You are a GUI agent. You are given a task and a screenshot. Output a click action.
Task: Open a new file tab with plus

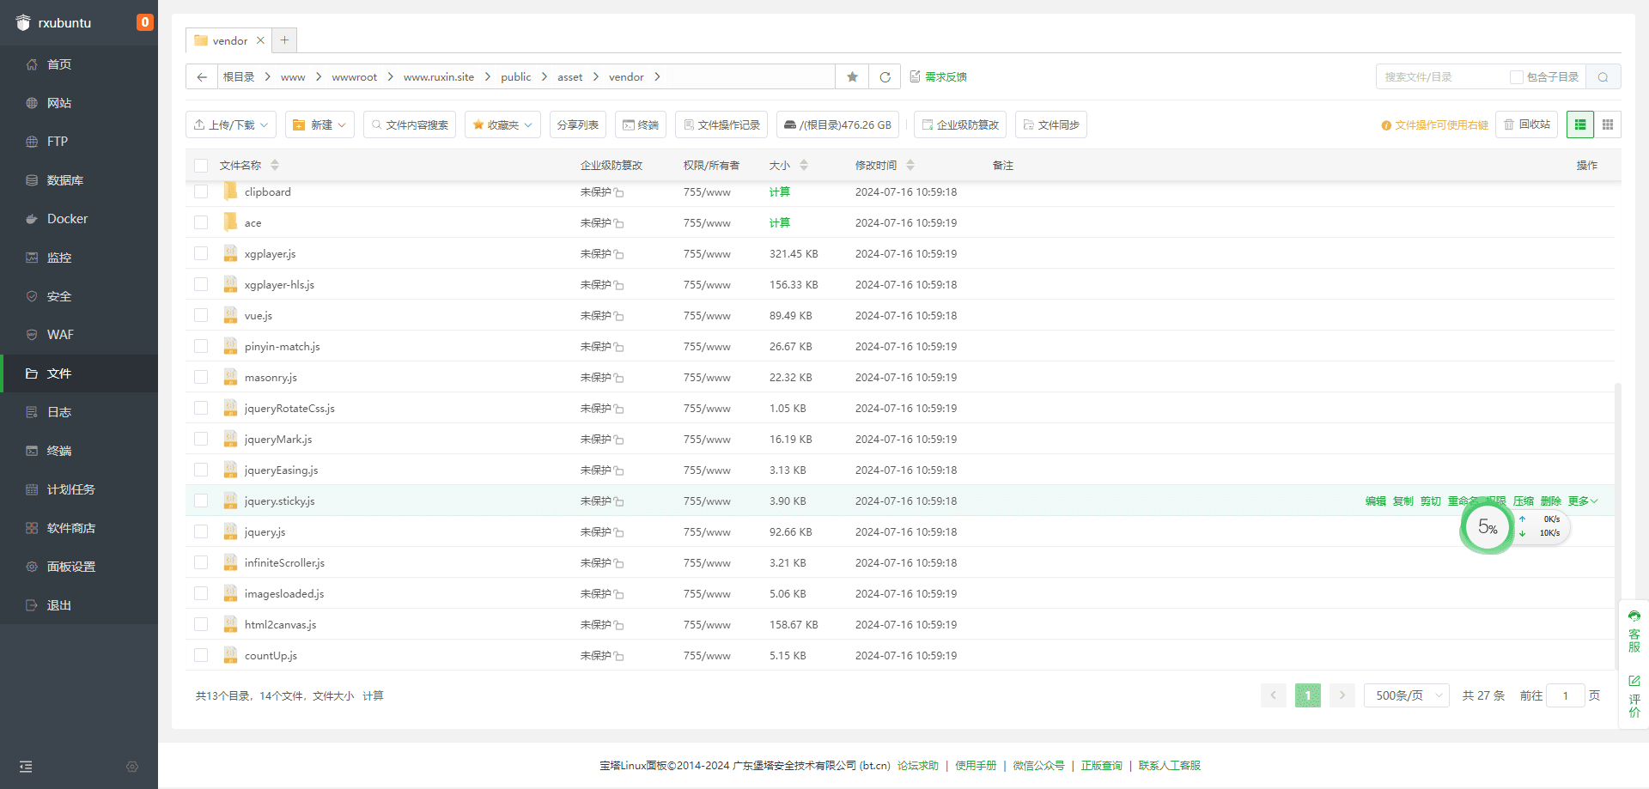tap(284, 39)
